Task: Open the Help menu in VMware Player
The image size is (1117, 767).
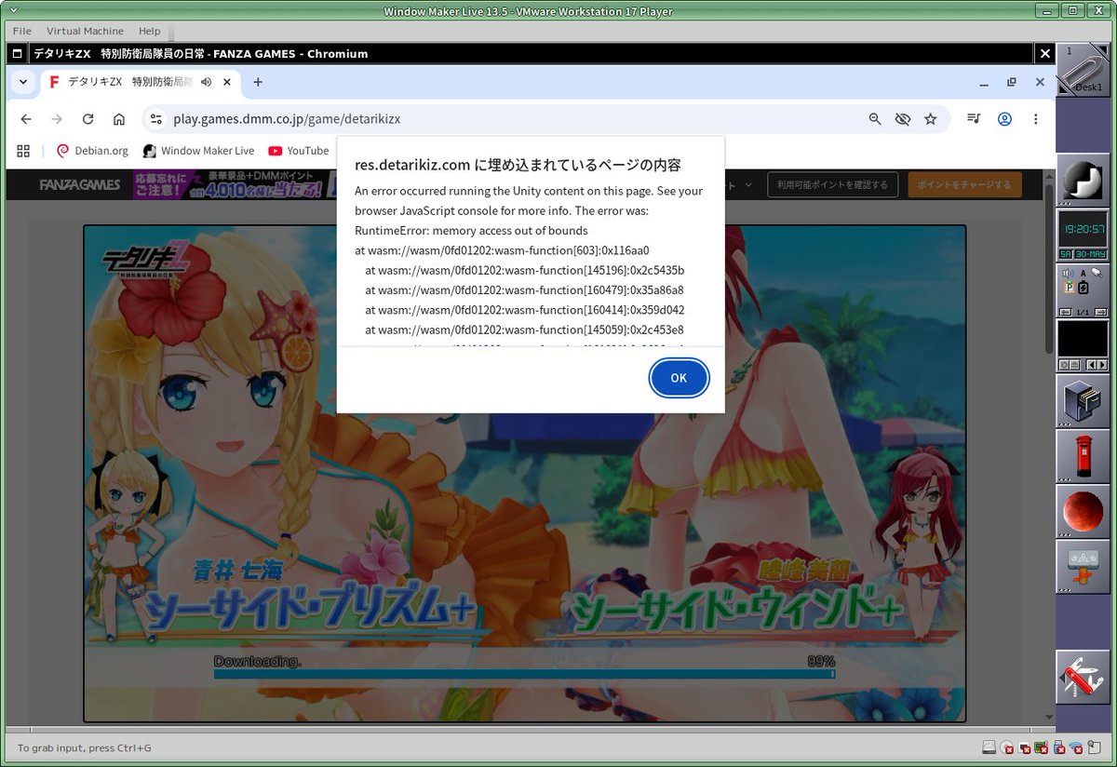Action: (x=149, y=31)
